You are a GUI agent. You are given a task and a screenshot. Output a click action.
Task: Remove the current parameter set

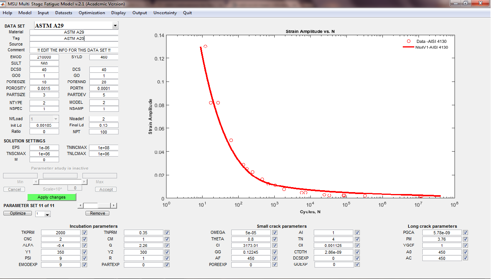(x=97, y=213)
